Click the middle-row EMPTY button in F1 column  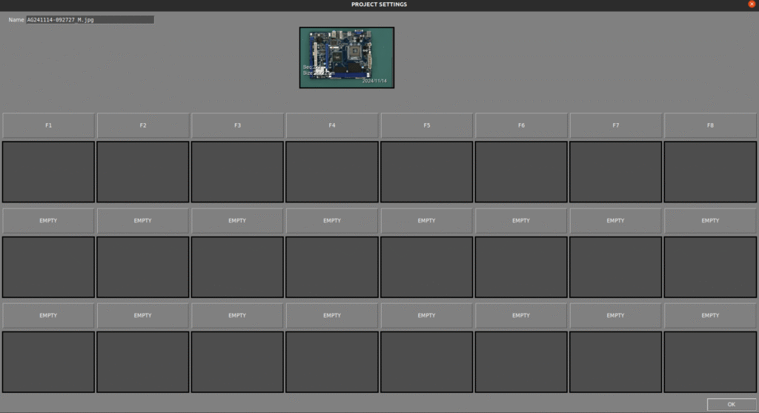pyautogui.click(x=48, y=220)
